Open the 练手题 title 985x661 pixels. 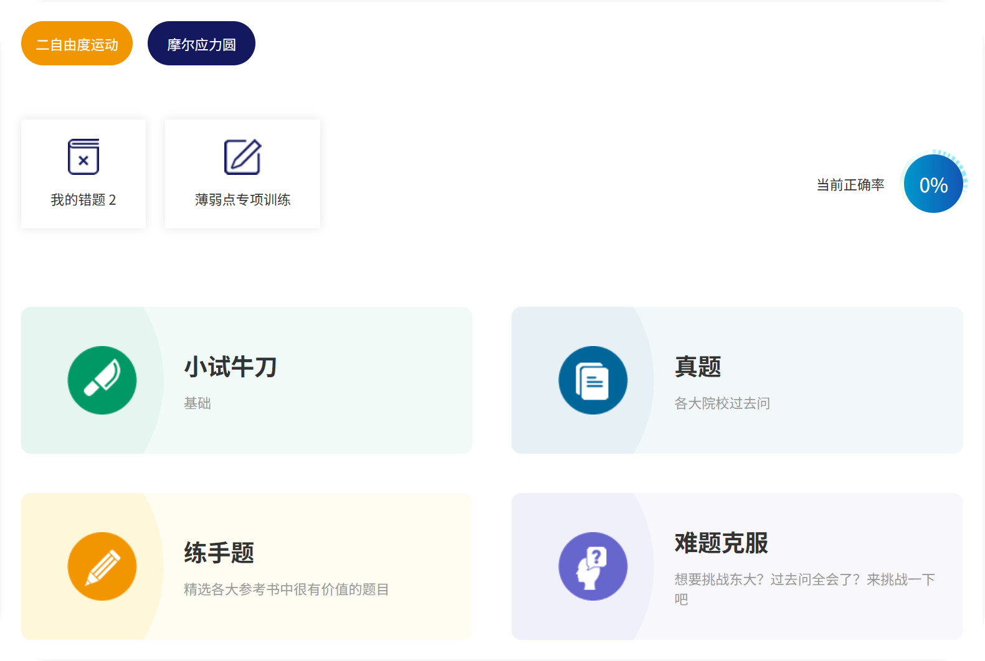click(x=219, y=553)
